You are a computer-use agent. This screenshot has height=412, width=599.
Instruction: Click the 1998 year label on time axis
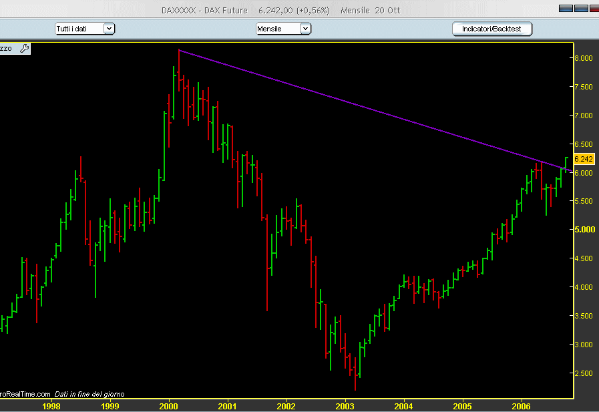pyautogui.click(x=52, y=405)
